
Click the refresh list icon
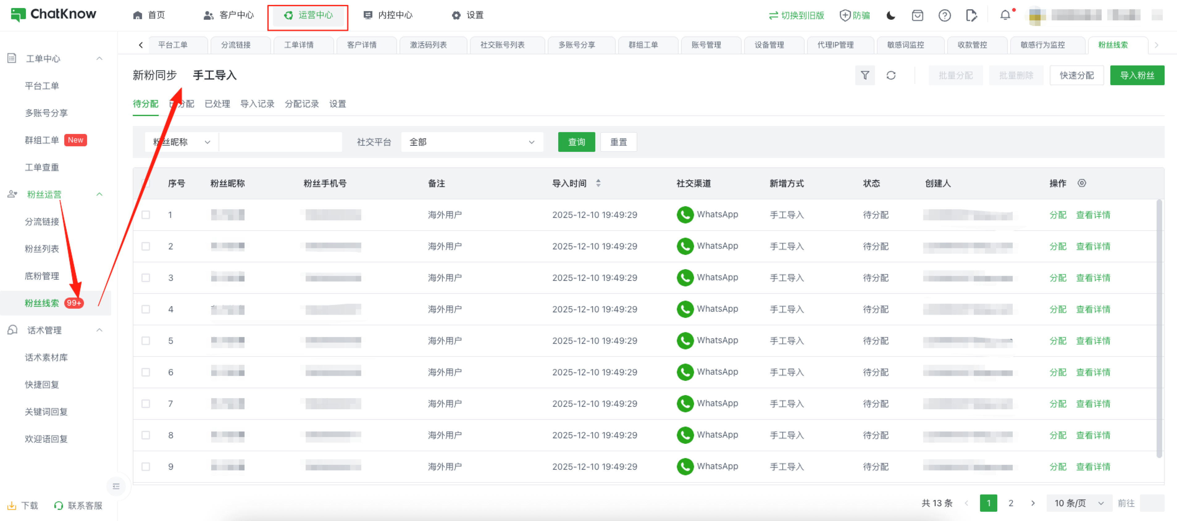pyautogui.click(x=890, y=75)
